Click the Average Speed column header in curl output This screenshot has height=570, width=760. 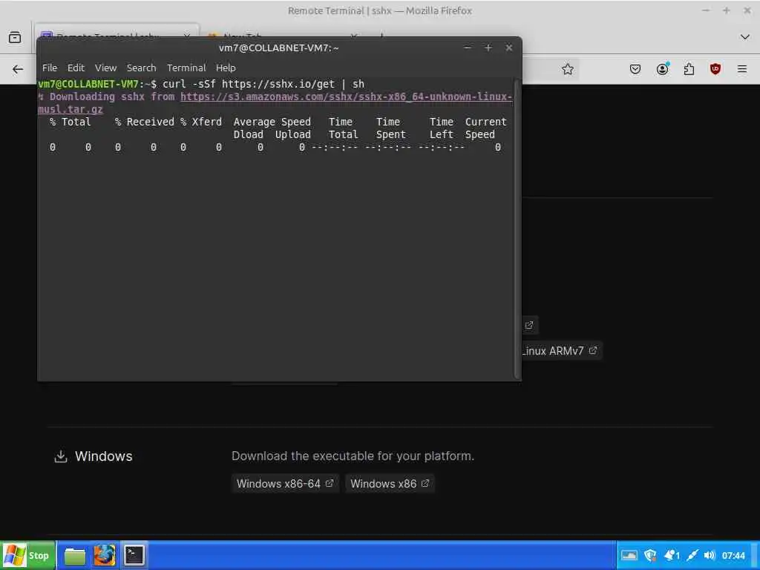click(272, 122)
